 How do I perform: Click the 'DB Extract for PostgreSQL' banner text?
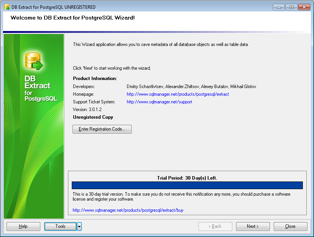point(40,88)
